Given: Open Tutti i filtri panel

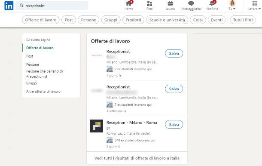Looking at the screenshot, I should [243, 20].
